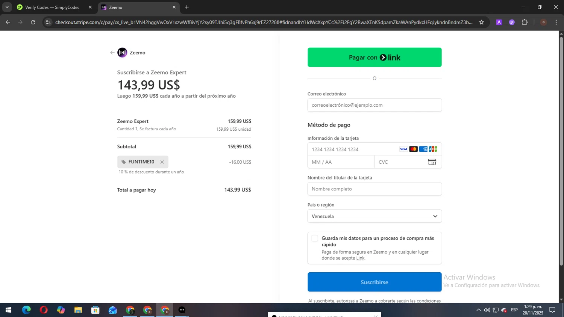Close the Zeemo tab

pos(174,7)
